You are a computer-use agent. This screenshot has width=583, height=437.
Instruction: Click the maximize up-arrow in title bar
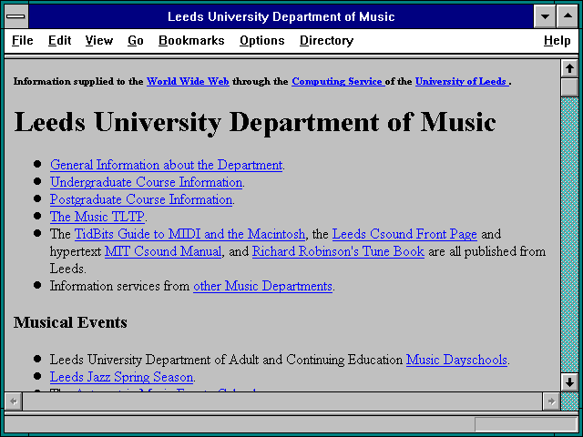coord(568,16)
